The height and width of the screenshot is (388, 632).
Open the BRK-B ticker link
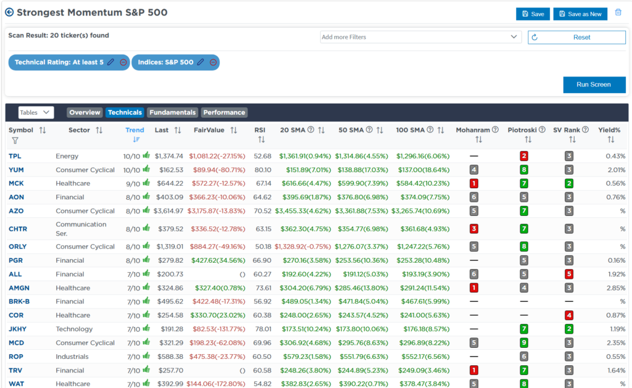(19, 302)
